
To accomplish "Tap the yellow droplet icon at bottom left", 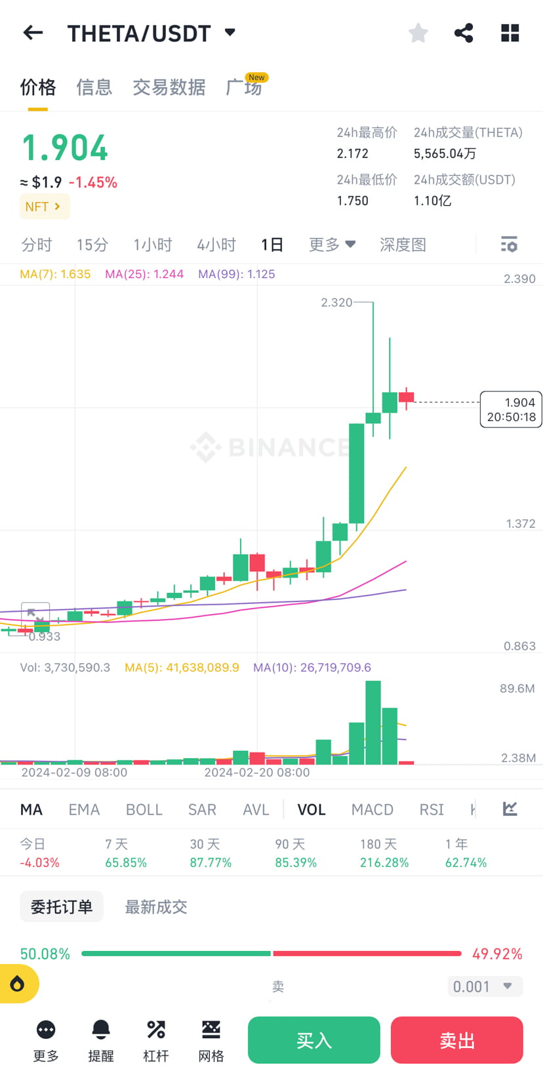I will [18, 984].
